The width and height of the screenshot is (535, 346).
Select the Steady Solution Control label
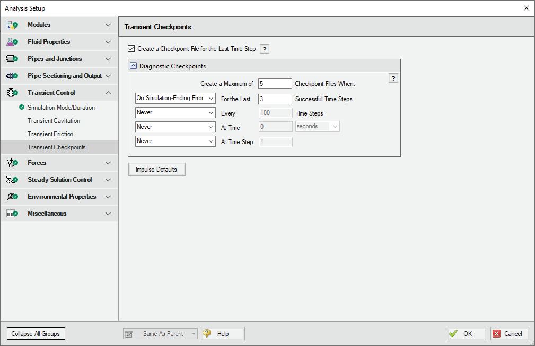coord(60,179)
